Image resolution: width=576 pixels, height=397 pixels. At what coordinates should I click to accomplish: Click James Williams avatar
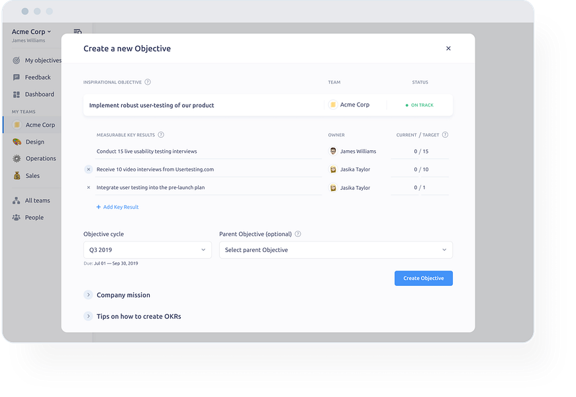click(x=333, y=152)
